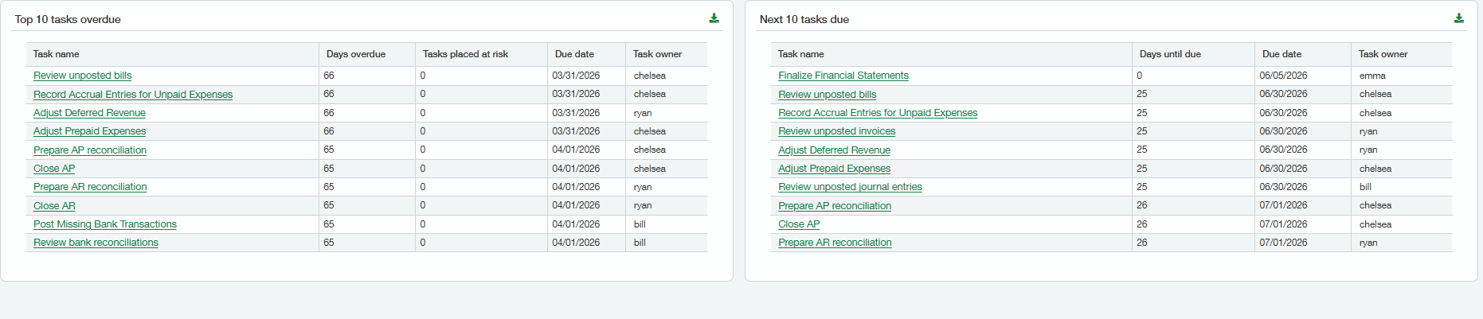Select the Top 10 tasks overdue title
This screenshot has width=1483, height=319.
pos(68,19)
